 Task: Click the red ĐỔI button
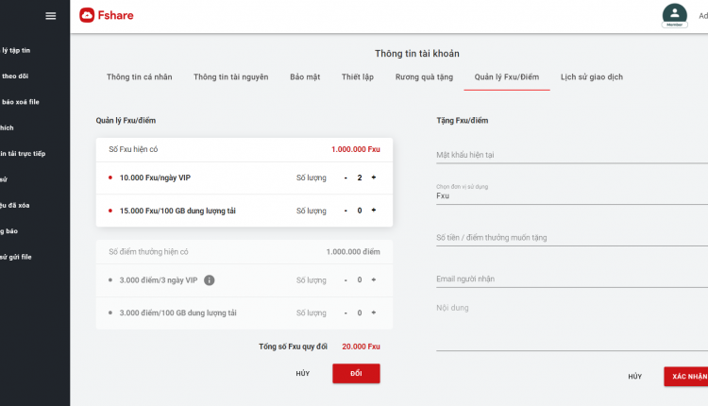[356, 374]
